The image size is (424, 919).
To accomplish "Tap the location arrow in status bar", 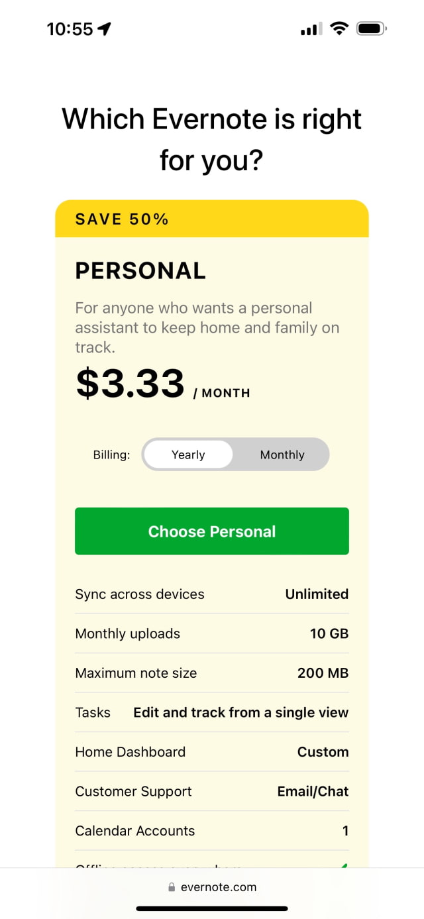I will 104,29.
